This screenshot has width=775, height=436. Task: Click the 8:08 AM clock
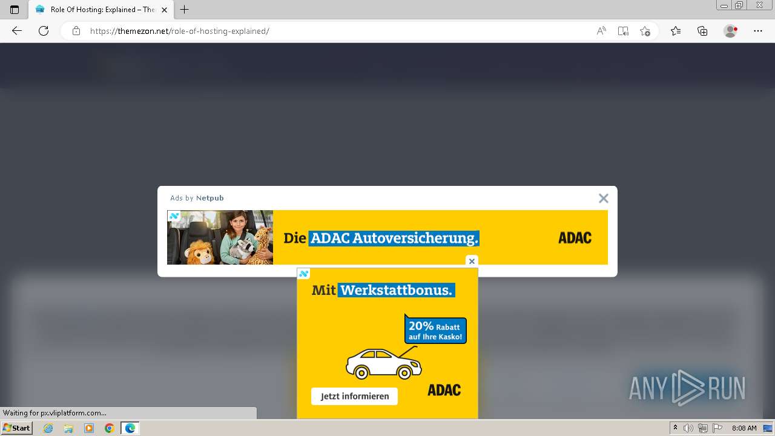tap(744, 428)
